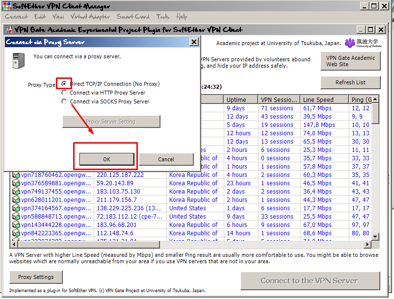Refresh the VPN server list
The image size is (394, 299).
[x=350, y=82]
